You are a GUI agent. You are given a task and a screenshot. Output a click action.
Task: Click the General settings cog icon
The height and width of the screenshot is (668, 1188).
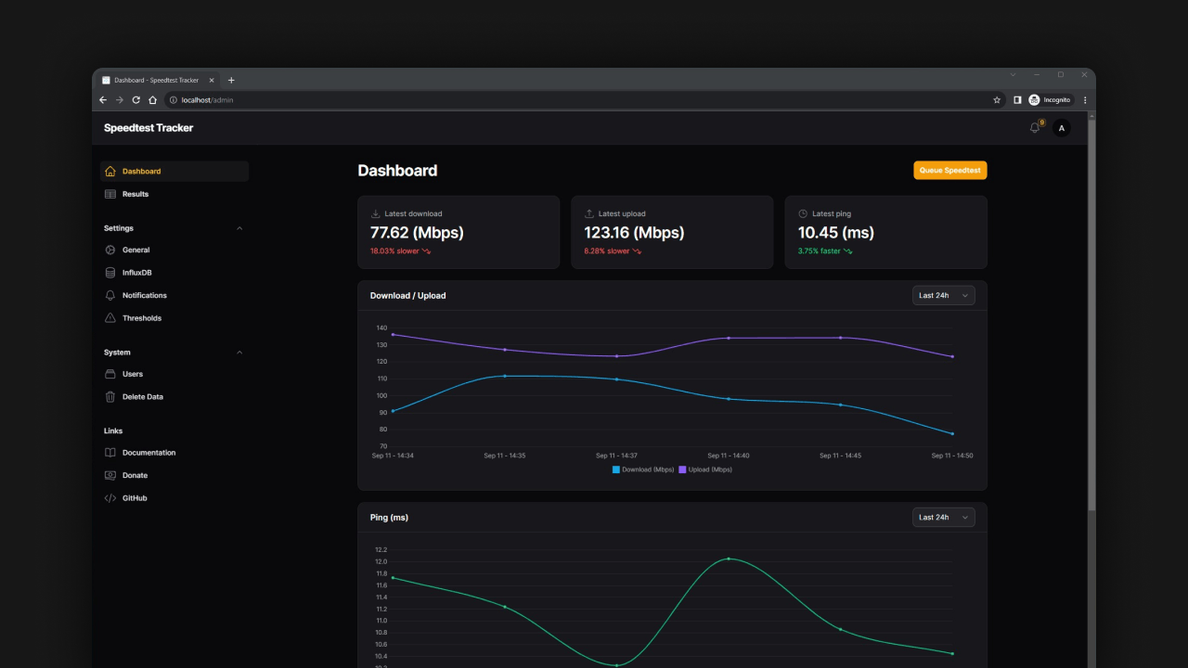[110, 250]
